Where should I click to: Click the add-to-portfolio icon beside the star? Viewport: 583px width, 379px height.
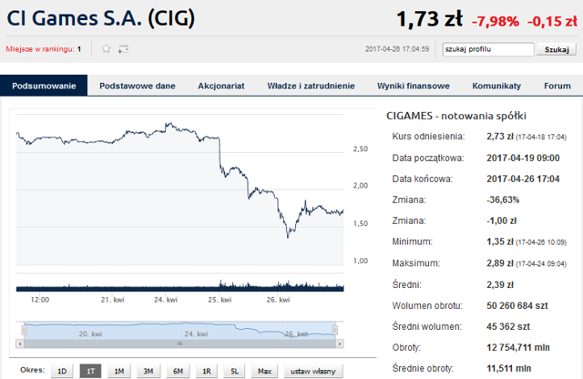pyautogui.click(x=123, y=49)
